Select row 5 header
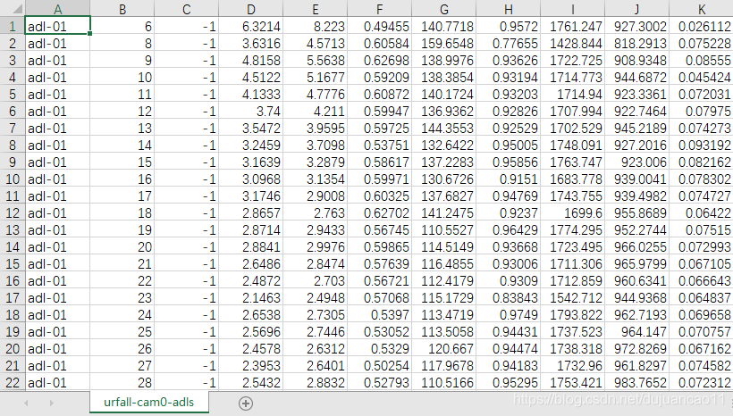 tap(13, 95)
